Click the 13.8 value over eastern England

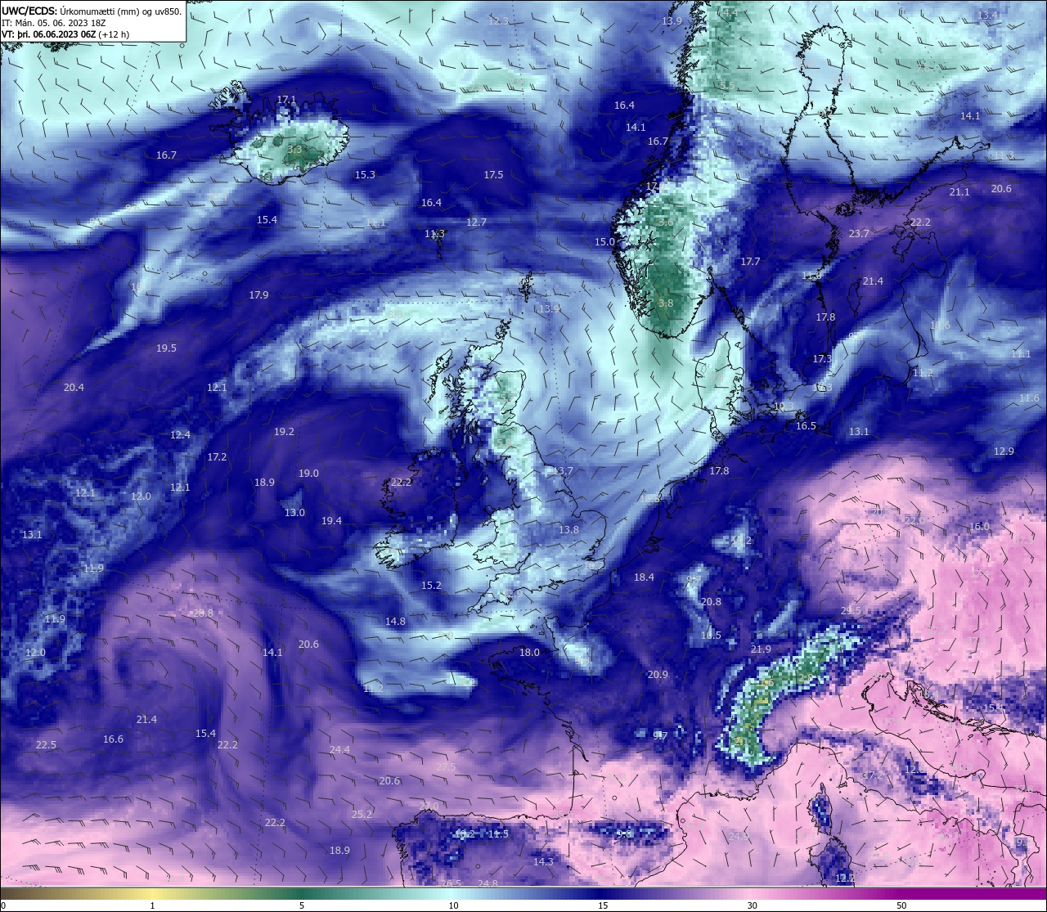568,530
